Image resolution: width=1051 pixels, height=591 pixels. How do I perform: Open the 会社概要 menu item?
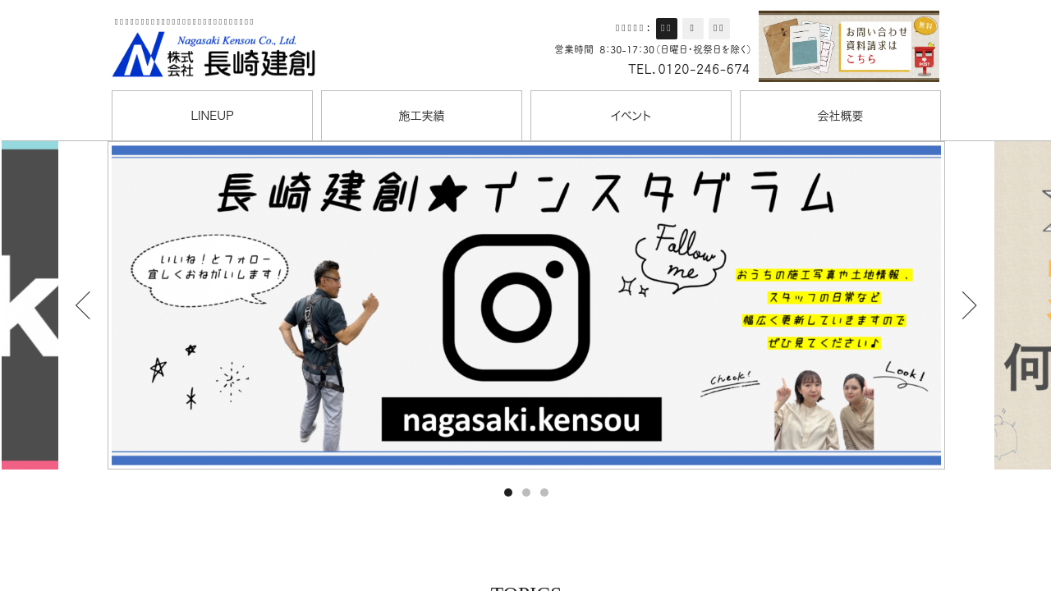pos(840,116)
